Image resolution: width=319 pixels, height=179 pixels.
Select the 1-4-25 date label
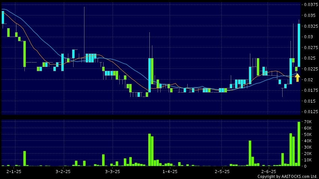pos(170,172)
